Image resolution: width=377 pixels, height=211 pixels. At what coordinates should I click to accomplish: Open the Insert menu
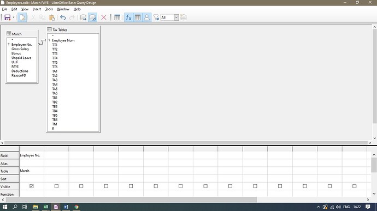tap(37, 9)
